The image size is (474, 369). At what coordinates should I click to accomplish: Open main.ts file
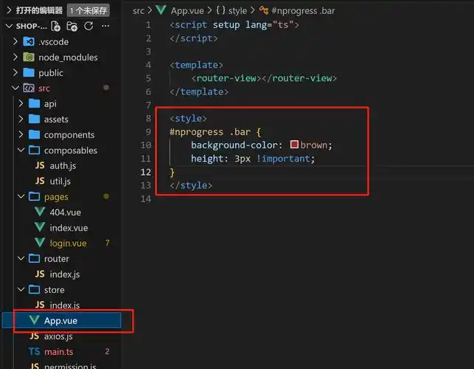tap(59, 352)
